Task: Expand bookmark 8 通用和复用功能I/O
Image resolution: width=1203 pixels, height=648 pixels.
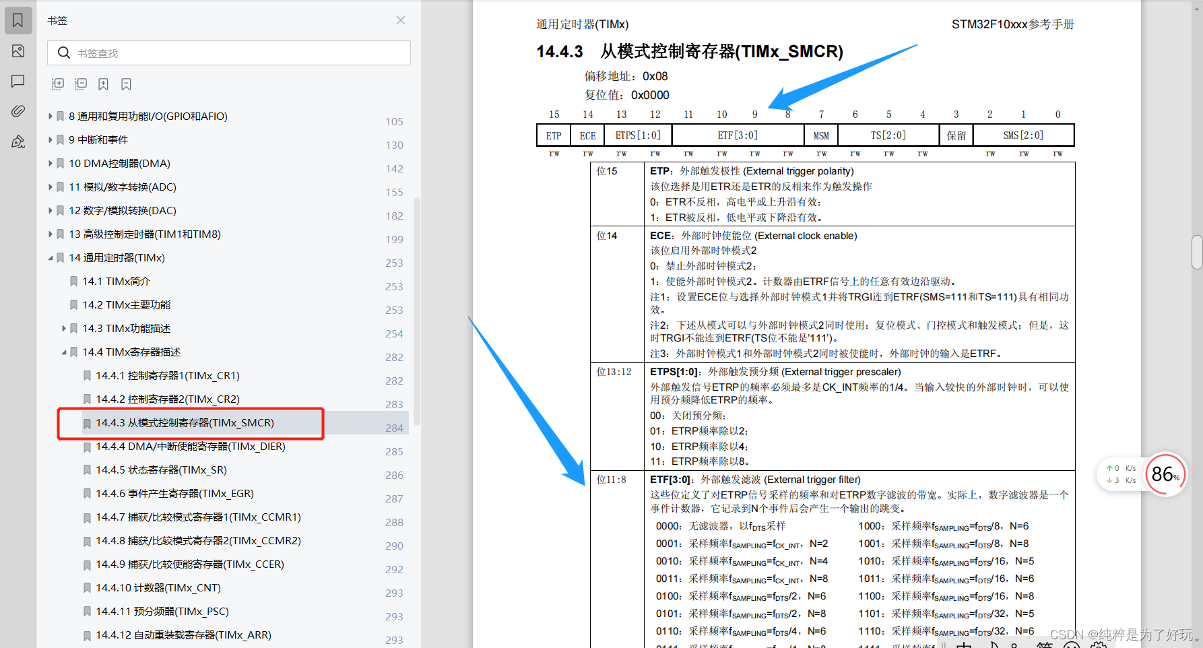Action: 51,116
